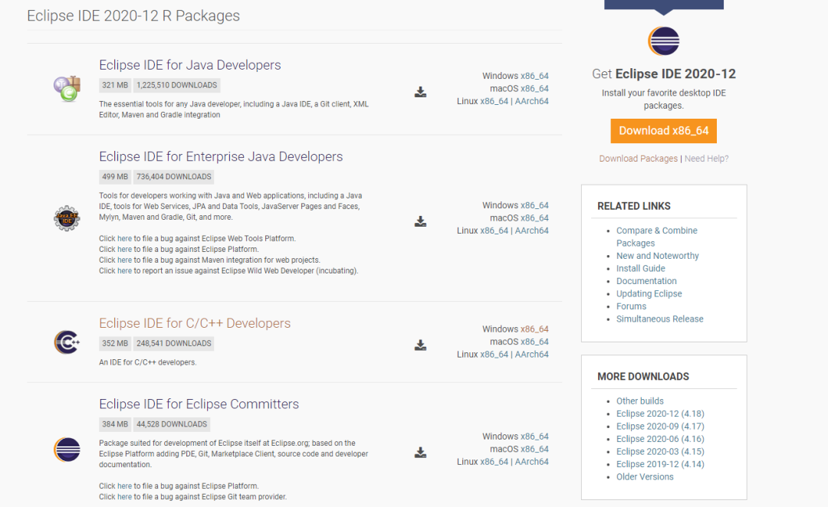
Task: Open Eclipse 2020-03 (4.15) download link
Action: click(x=660, y=452)
